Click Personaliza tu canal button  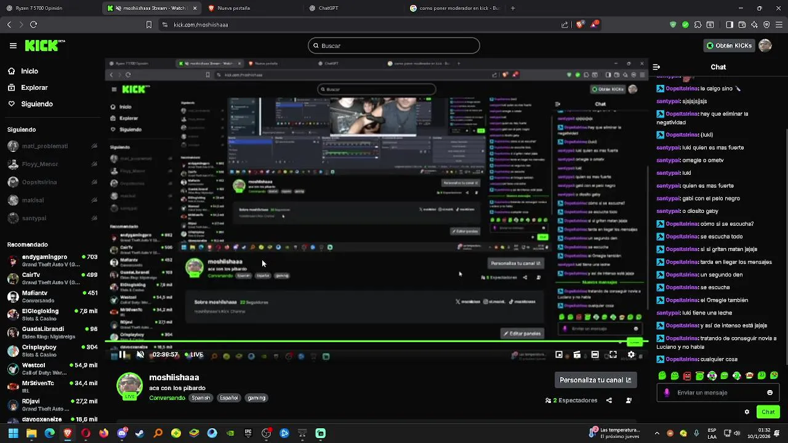click(595, 380)
